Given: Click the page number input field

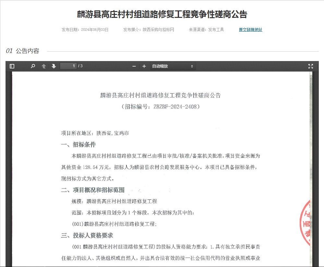Looking at the screenshot, I should pyautogui.click(x=68, y=66).
